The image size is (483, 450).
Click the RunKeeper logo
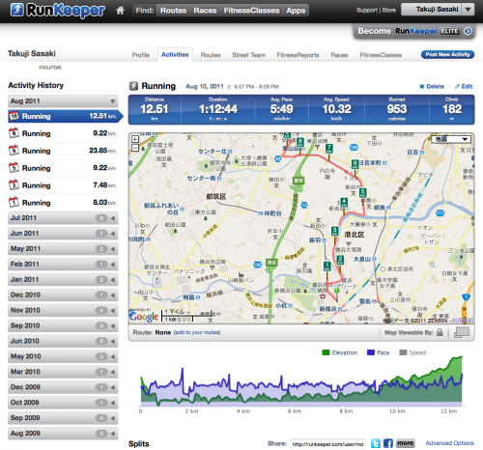pyautogui.click(x=58, y=10)
